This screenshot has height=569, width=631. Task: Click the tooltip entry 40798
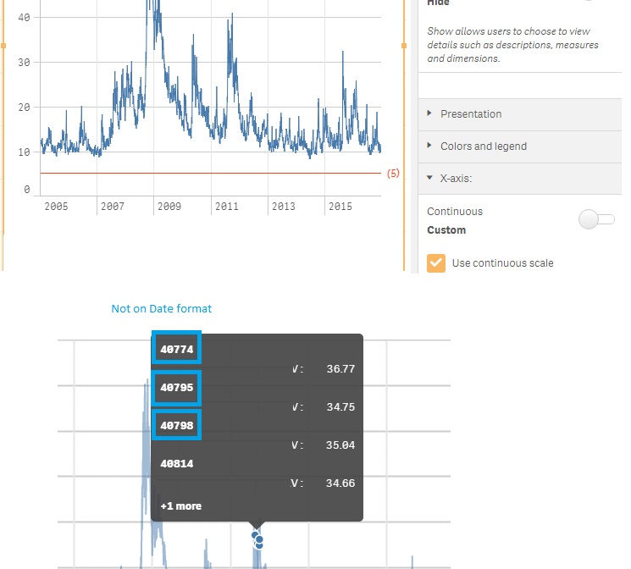click(177, 425)
